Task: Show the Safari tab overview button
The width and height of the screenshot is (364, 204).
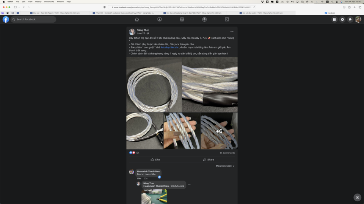Action: [x=360, y=7]
